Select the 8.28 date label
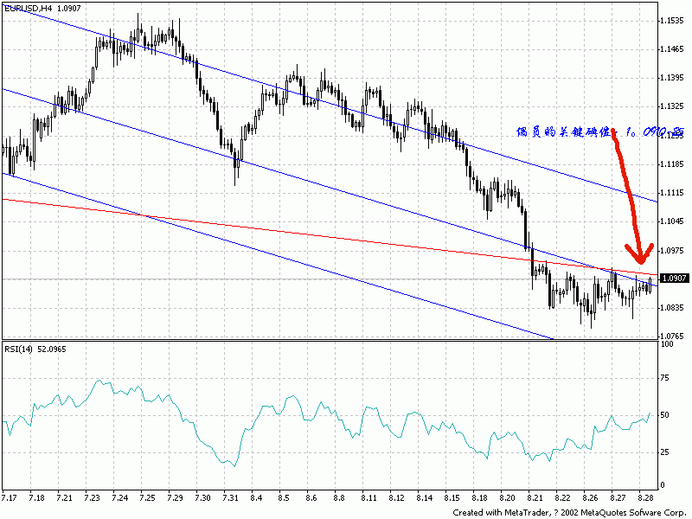Viewport: 692px width, 519px height. tap(645, 498)
